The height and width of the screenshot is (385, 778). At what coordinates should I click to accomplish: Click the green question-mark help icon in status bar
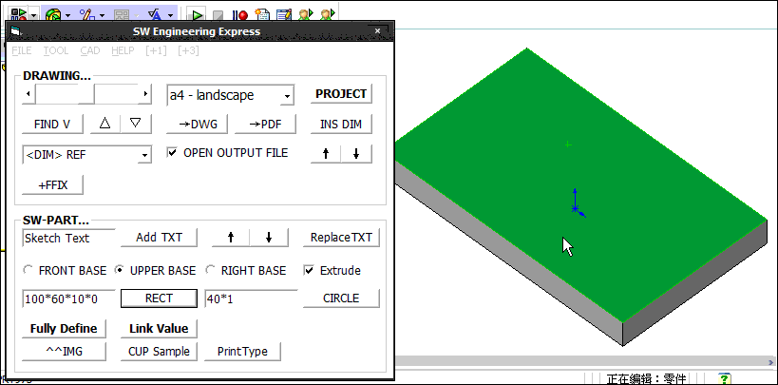pyautogui.click(x=724, y=378)
